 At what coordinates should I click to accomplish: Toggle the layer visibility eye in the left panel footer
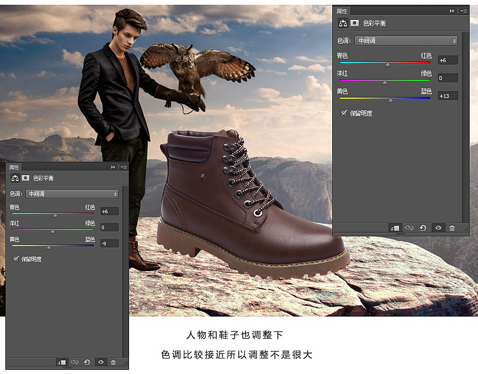click(x=101, y=362)
